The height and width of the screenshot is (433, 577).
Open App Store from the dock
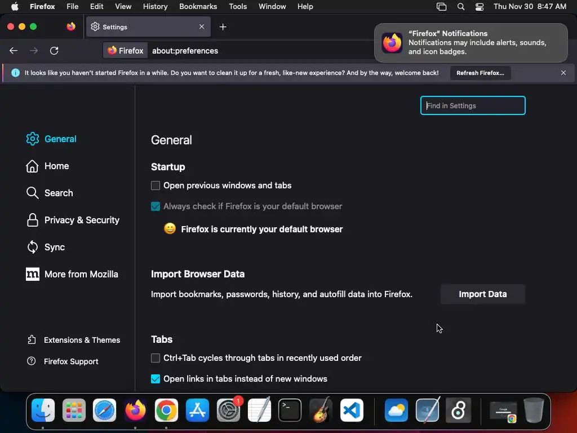tap(197, 410)
